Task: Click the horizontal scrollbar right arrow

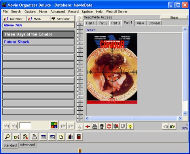Action: tap(180, 118)
